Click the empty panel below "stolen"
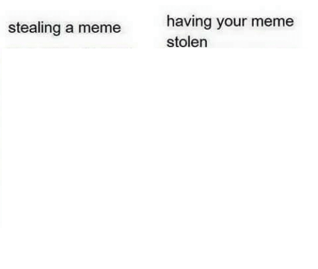 237,157
